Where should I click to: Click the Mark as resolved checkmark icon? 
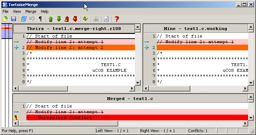coord(86,19)
